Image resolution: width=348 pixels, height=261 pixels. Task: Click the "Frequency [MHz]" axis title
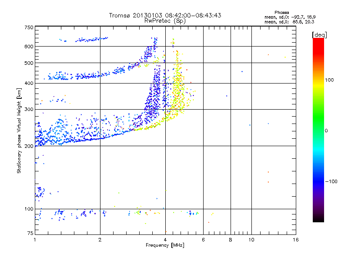[x=165, y=245]
